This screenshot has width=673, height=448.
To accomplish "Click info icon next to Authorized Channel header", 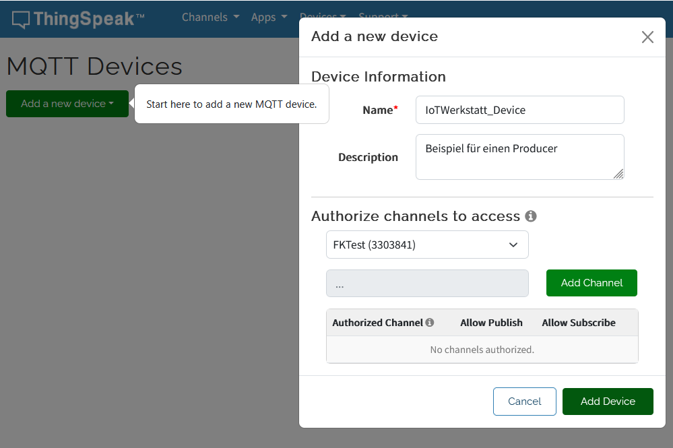I will point(430,323).
